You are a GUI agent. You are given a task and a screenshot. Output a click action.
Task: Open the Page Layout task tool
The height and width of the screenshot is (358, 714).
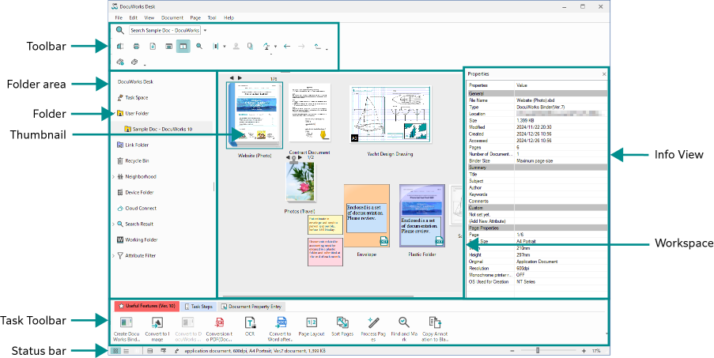coord(311,322)
